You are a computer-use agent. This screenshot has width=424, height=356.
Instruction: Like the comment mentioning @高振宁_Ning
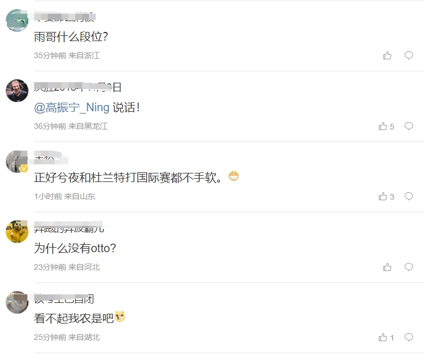386,126
